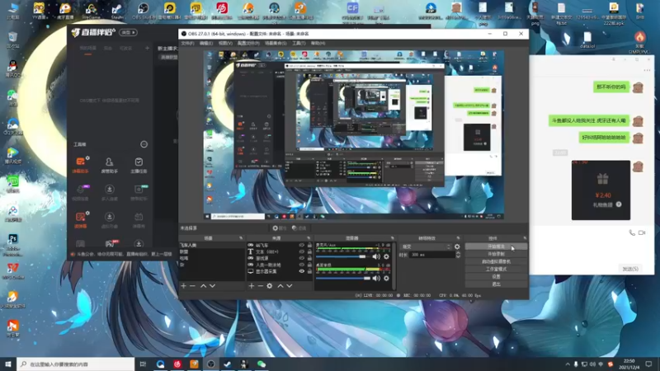Viewport: 660px width, 371px height.
Task: Move source up in sources panel
Action: (x=280, y=286)
